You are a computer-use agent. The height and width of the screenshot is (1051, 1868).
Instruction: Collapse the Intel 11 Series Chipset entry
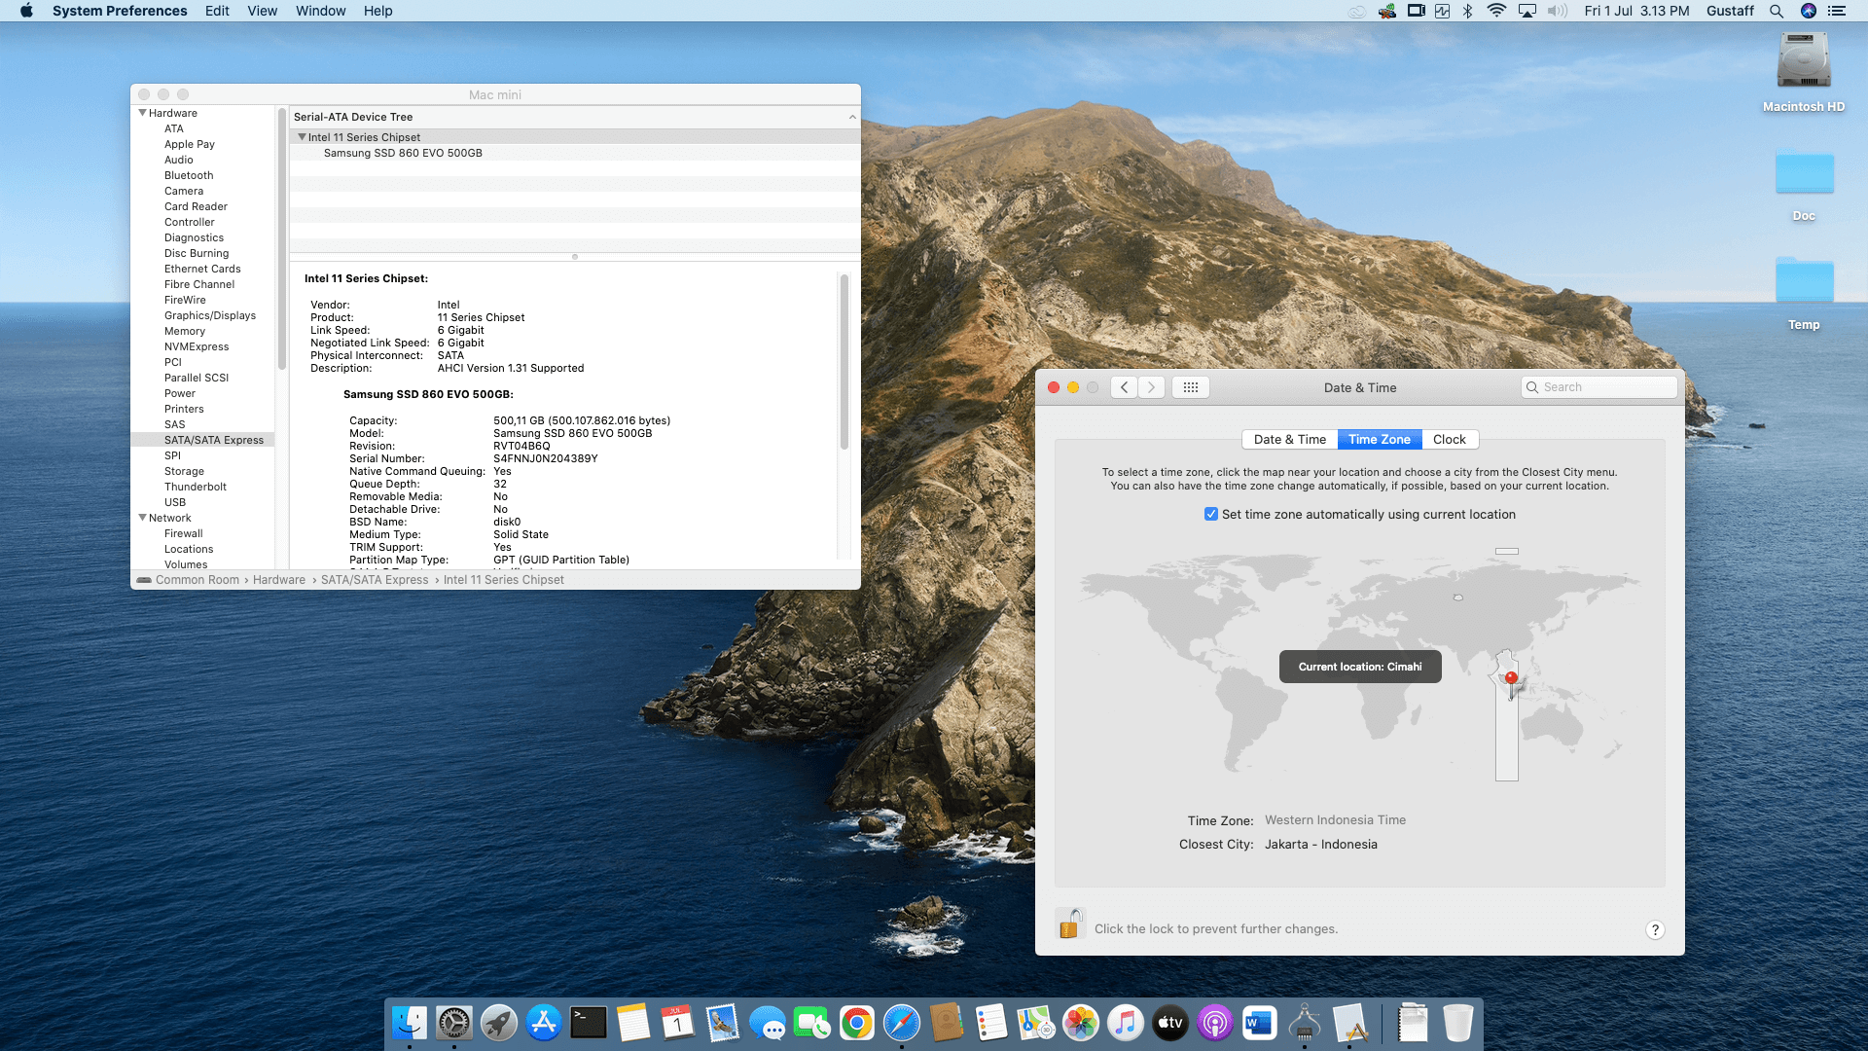(x=303, y=136)
